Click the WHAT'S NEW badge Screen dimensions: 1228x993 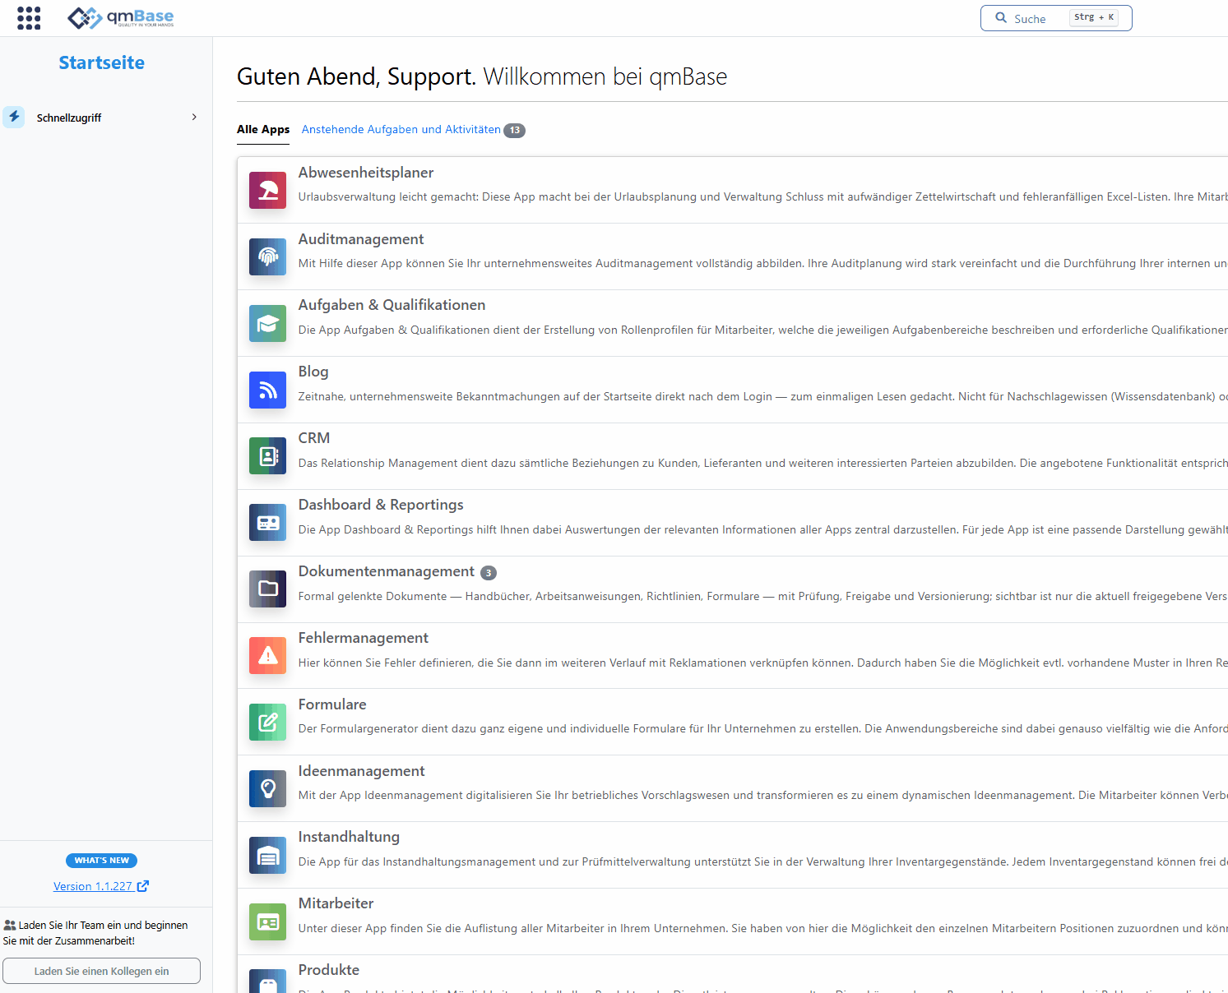coord(102,861)
